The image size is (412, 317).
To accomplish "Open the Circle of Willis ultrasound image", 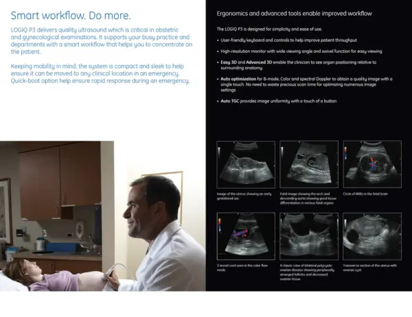I will (x=371, y=164).
